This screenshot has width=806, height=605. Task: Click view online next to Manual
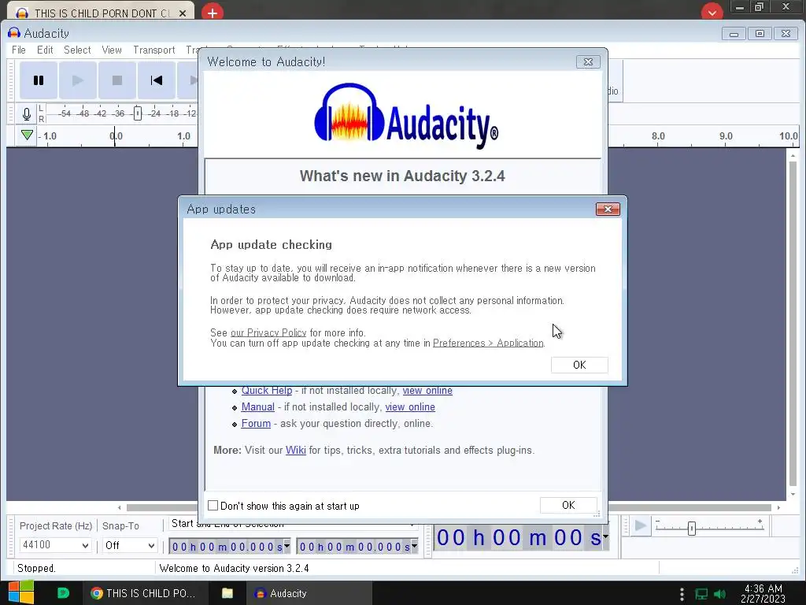(x=410, y=407)
